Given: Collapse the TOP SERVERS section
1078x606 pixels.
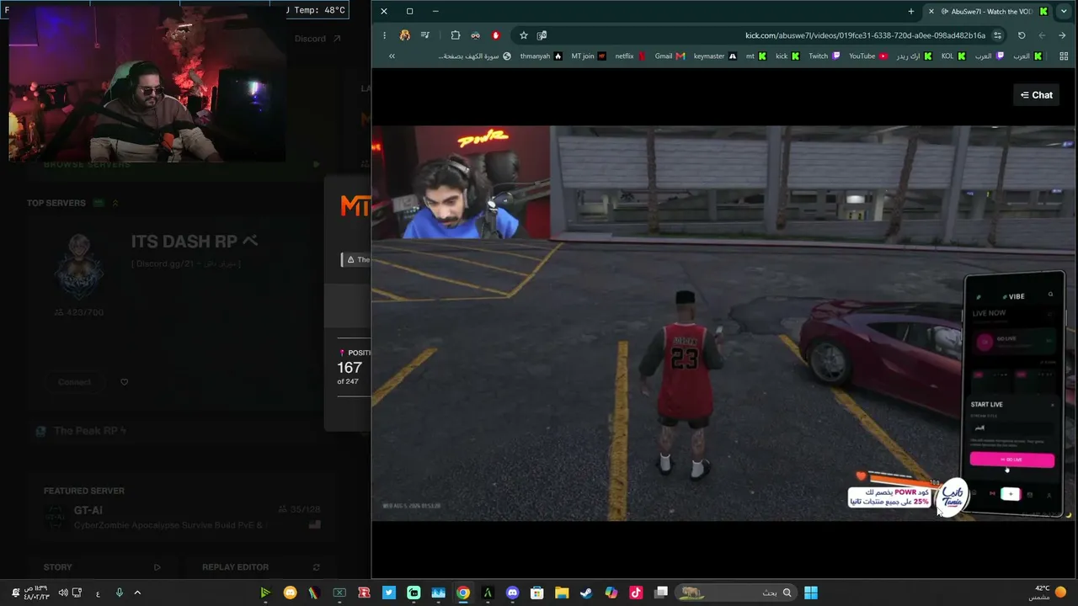Looking at the screenshot, I should coord(115,203).
